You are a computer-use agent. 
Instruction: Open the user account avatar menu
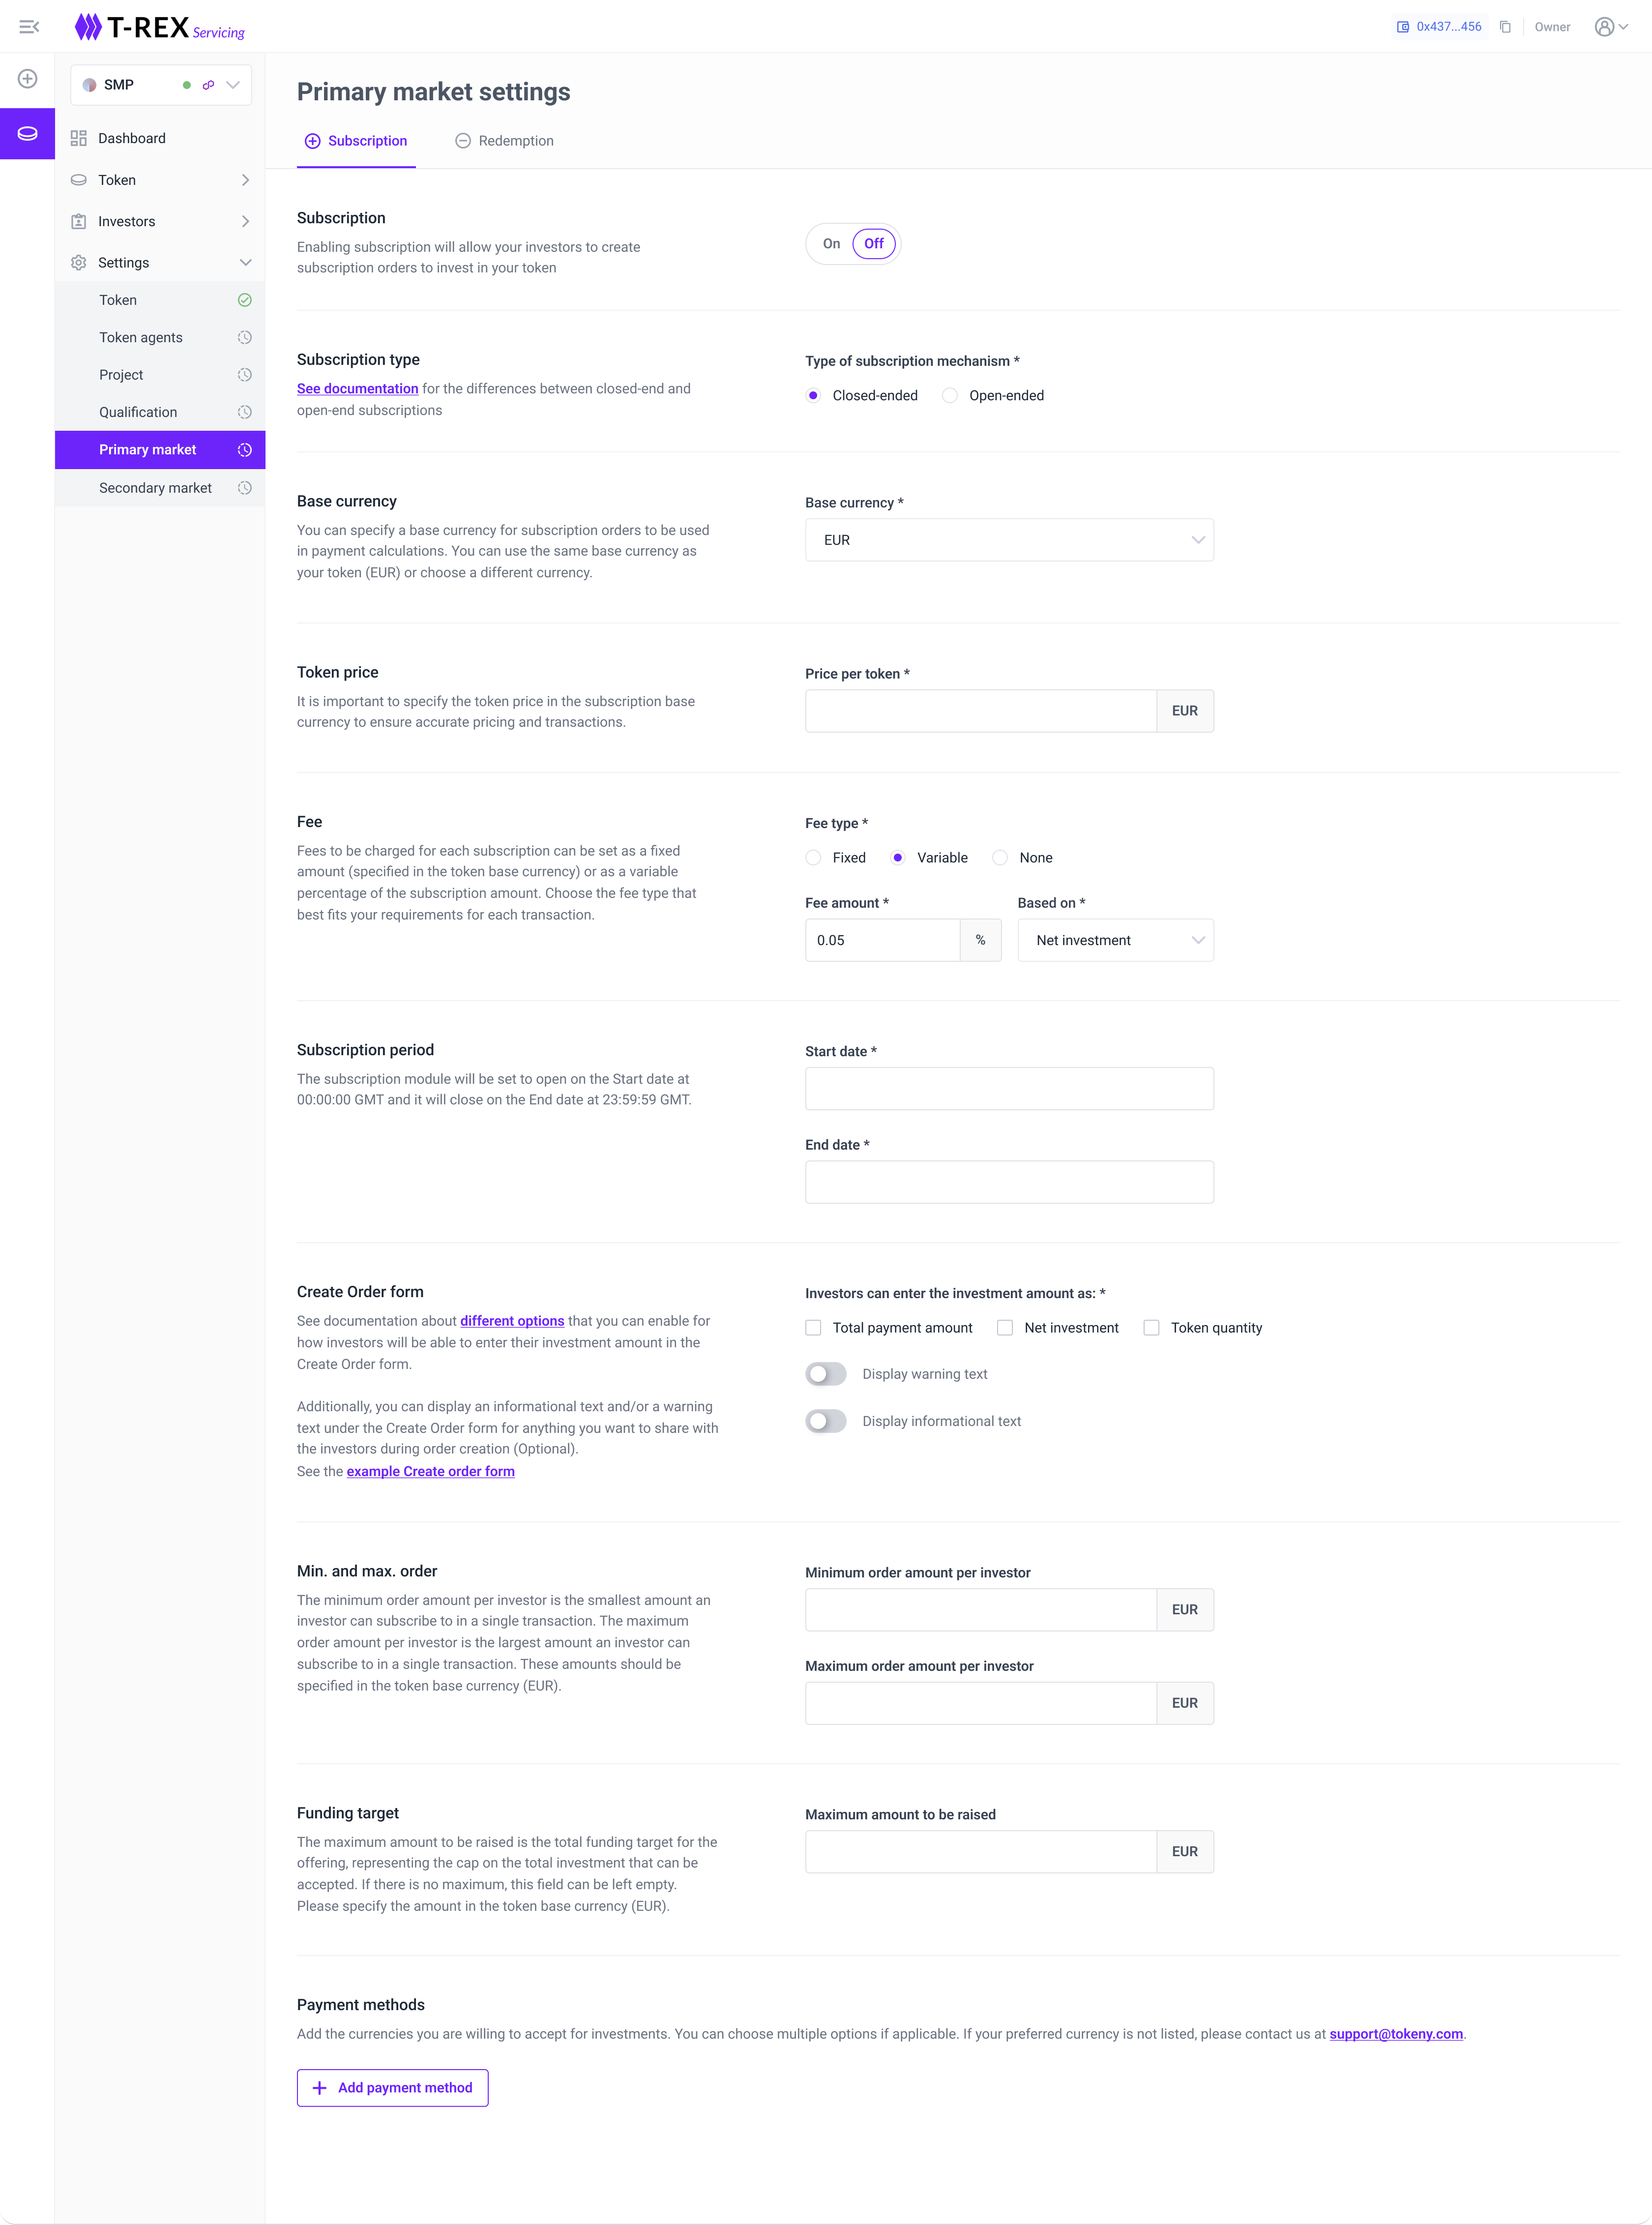(x=1610, y=27)
